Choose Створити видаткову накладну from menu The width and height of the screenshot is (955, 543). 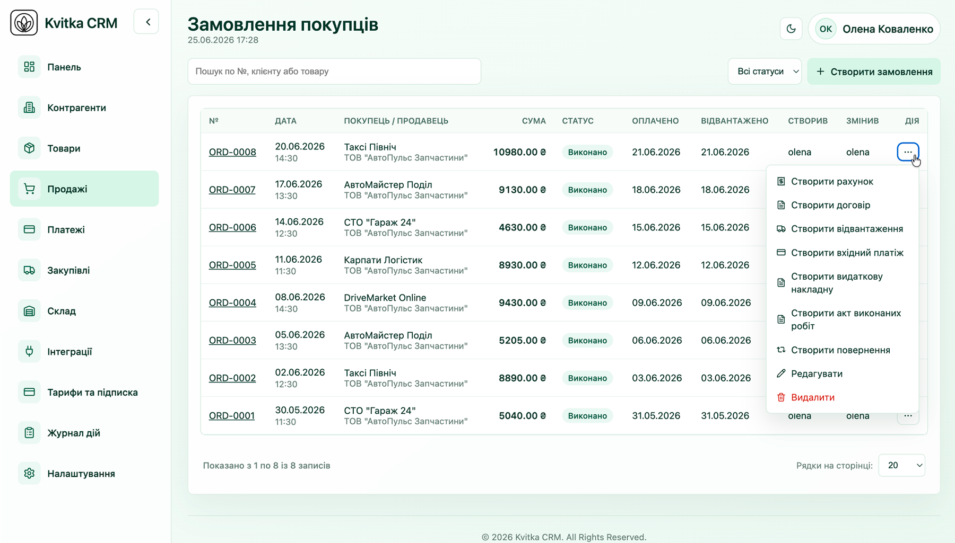(x=843, y=283)
